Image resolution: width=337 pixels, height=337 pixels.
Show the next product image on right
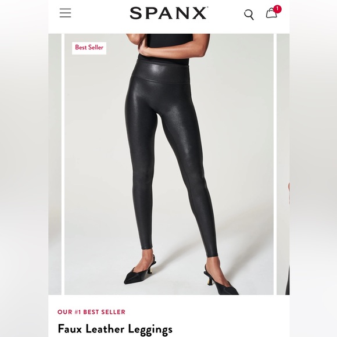pyautogui.click(x=283, y=164)
